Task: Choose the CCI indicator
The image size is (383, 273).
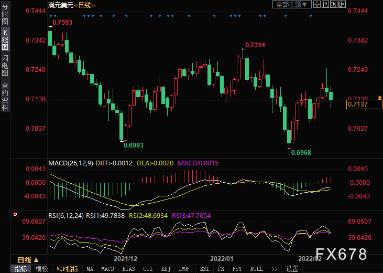Action: tap(148, 269)
